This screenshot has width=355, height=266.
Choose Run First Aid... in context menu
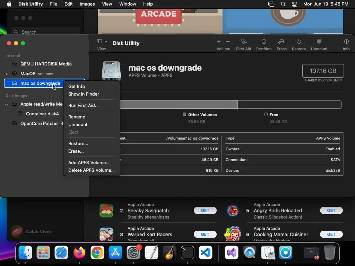[x=83, y=105]
